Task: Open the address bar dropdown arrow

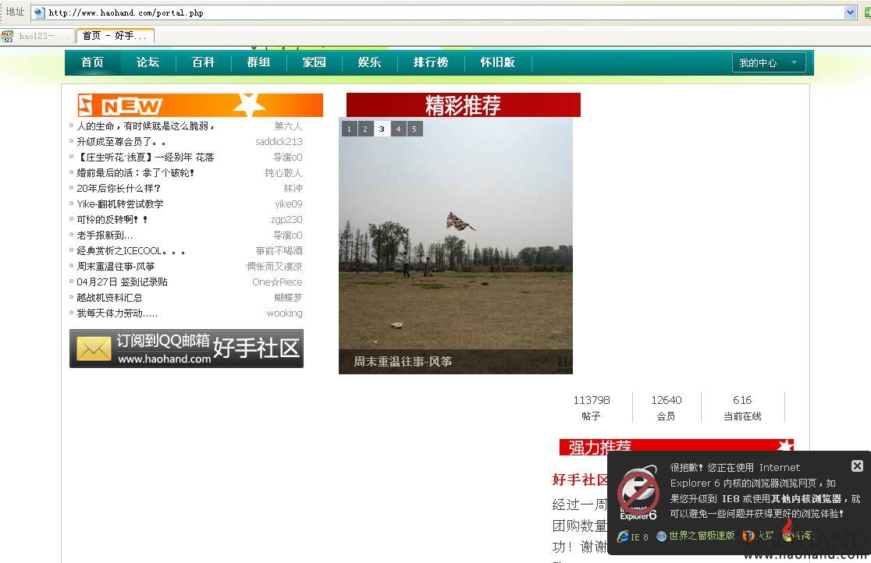Action: [850, 12]
